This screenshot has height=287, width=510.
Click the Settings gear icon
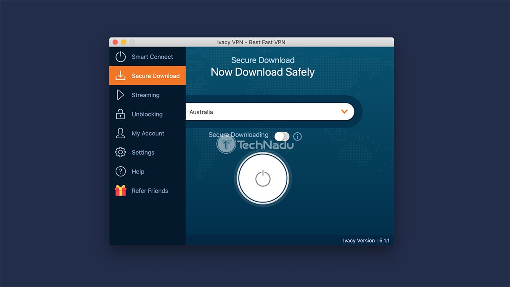tap(121, 152)
